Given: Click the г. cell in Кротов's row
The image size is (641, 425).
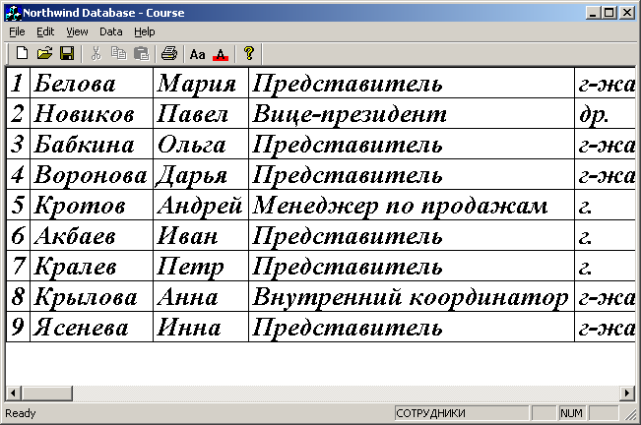Looking at the screenshot, I should [605, 205].
